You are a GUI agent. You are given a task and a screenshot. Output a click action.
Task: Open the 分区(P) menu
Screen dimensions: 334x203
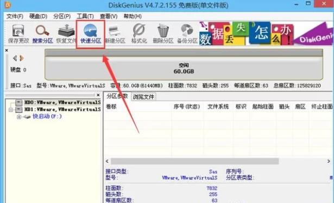tap(62, 16)
